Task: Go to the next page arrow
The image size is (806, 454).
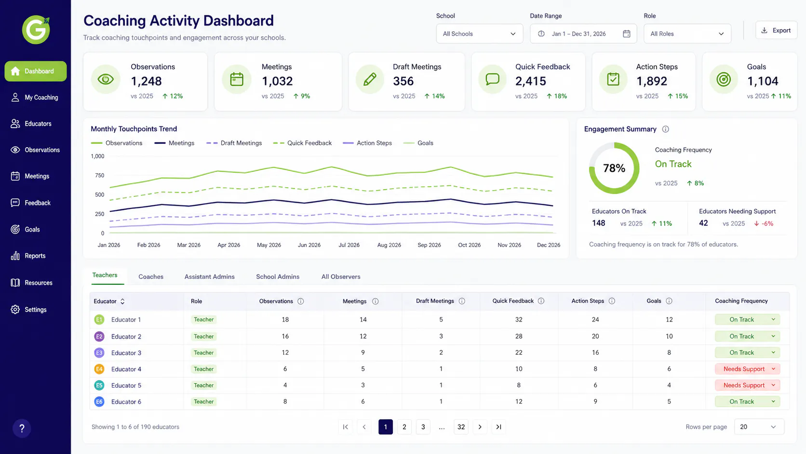Action: [480, 427]
